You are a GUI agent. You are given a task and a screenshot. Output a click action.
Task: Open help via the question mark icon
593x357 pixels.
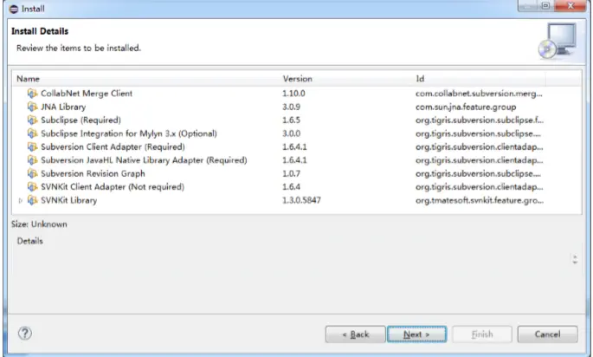click(25, 334)
